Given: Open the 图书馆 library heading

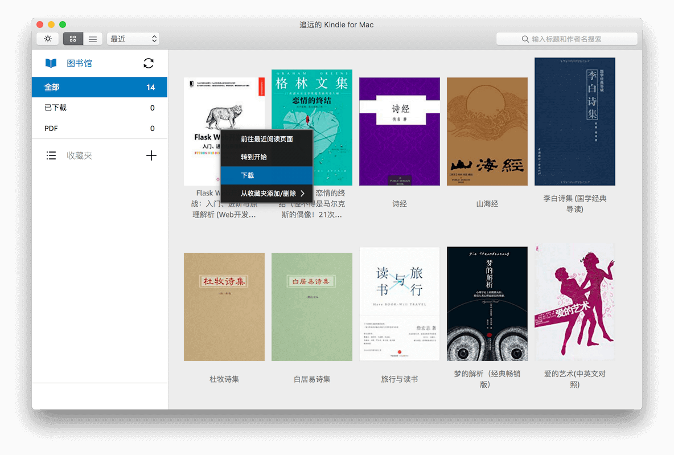Looking at the screenshot, I should tap(79, 63).
